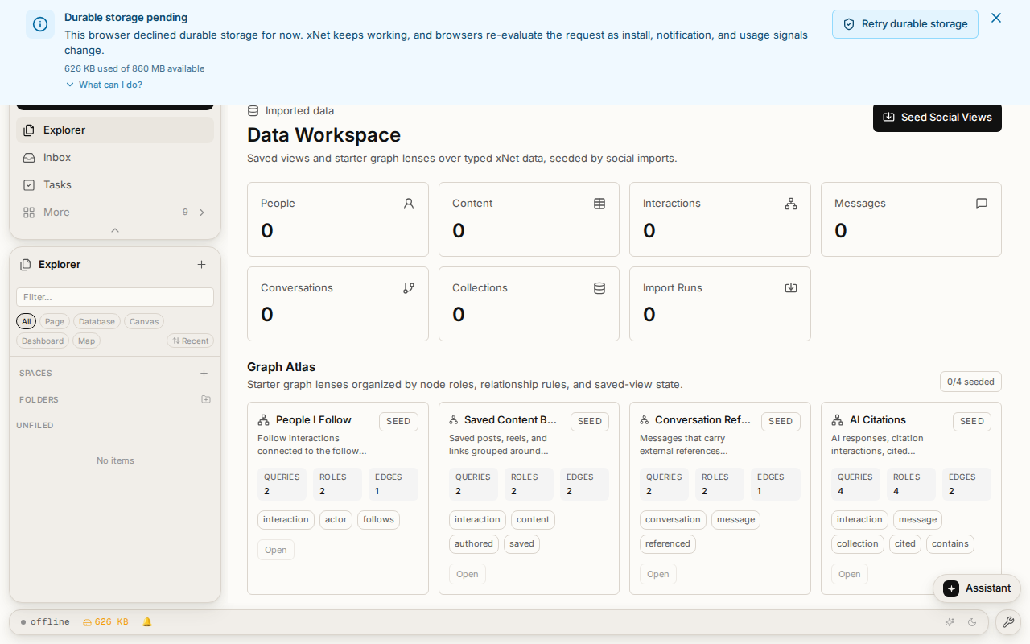1030x644 pixels.
Task: Click the 'cited' tag on AI Citations card
Action: point(905,544)
